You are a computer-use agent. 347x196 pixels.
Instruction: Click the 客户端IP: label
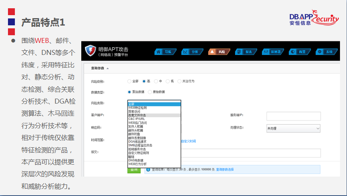point(98,115)
